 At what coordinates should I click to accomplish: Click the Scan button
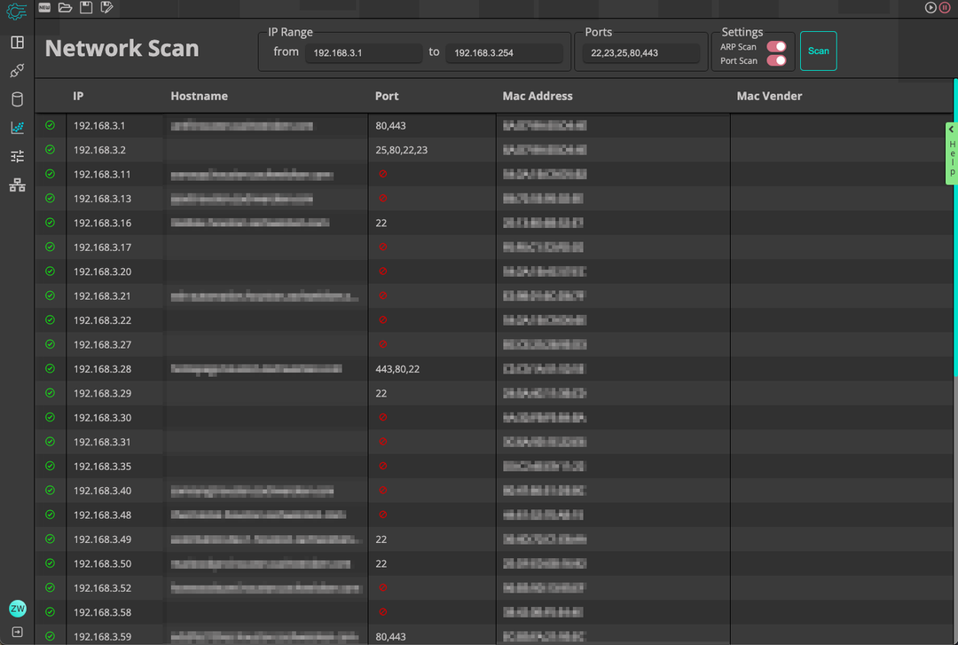point(818,51)
